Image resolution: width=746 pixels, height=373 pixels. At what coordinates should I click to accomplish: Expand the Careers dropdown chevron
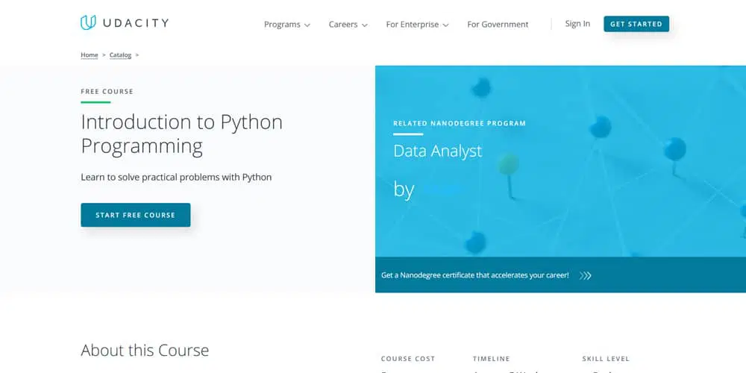tap(365, 25)
